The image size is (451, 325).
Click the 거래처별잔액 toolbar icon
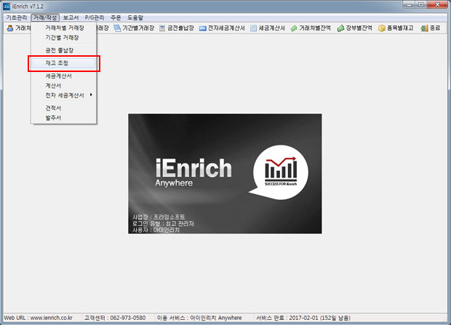[311, 28]
